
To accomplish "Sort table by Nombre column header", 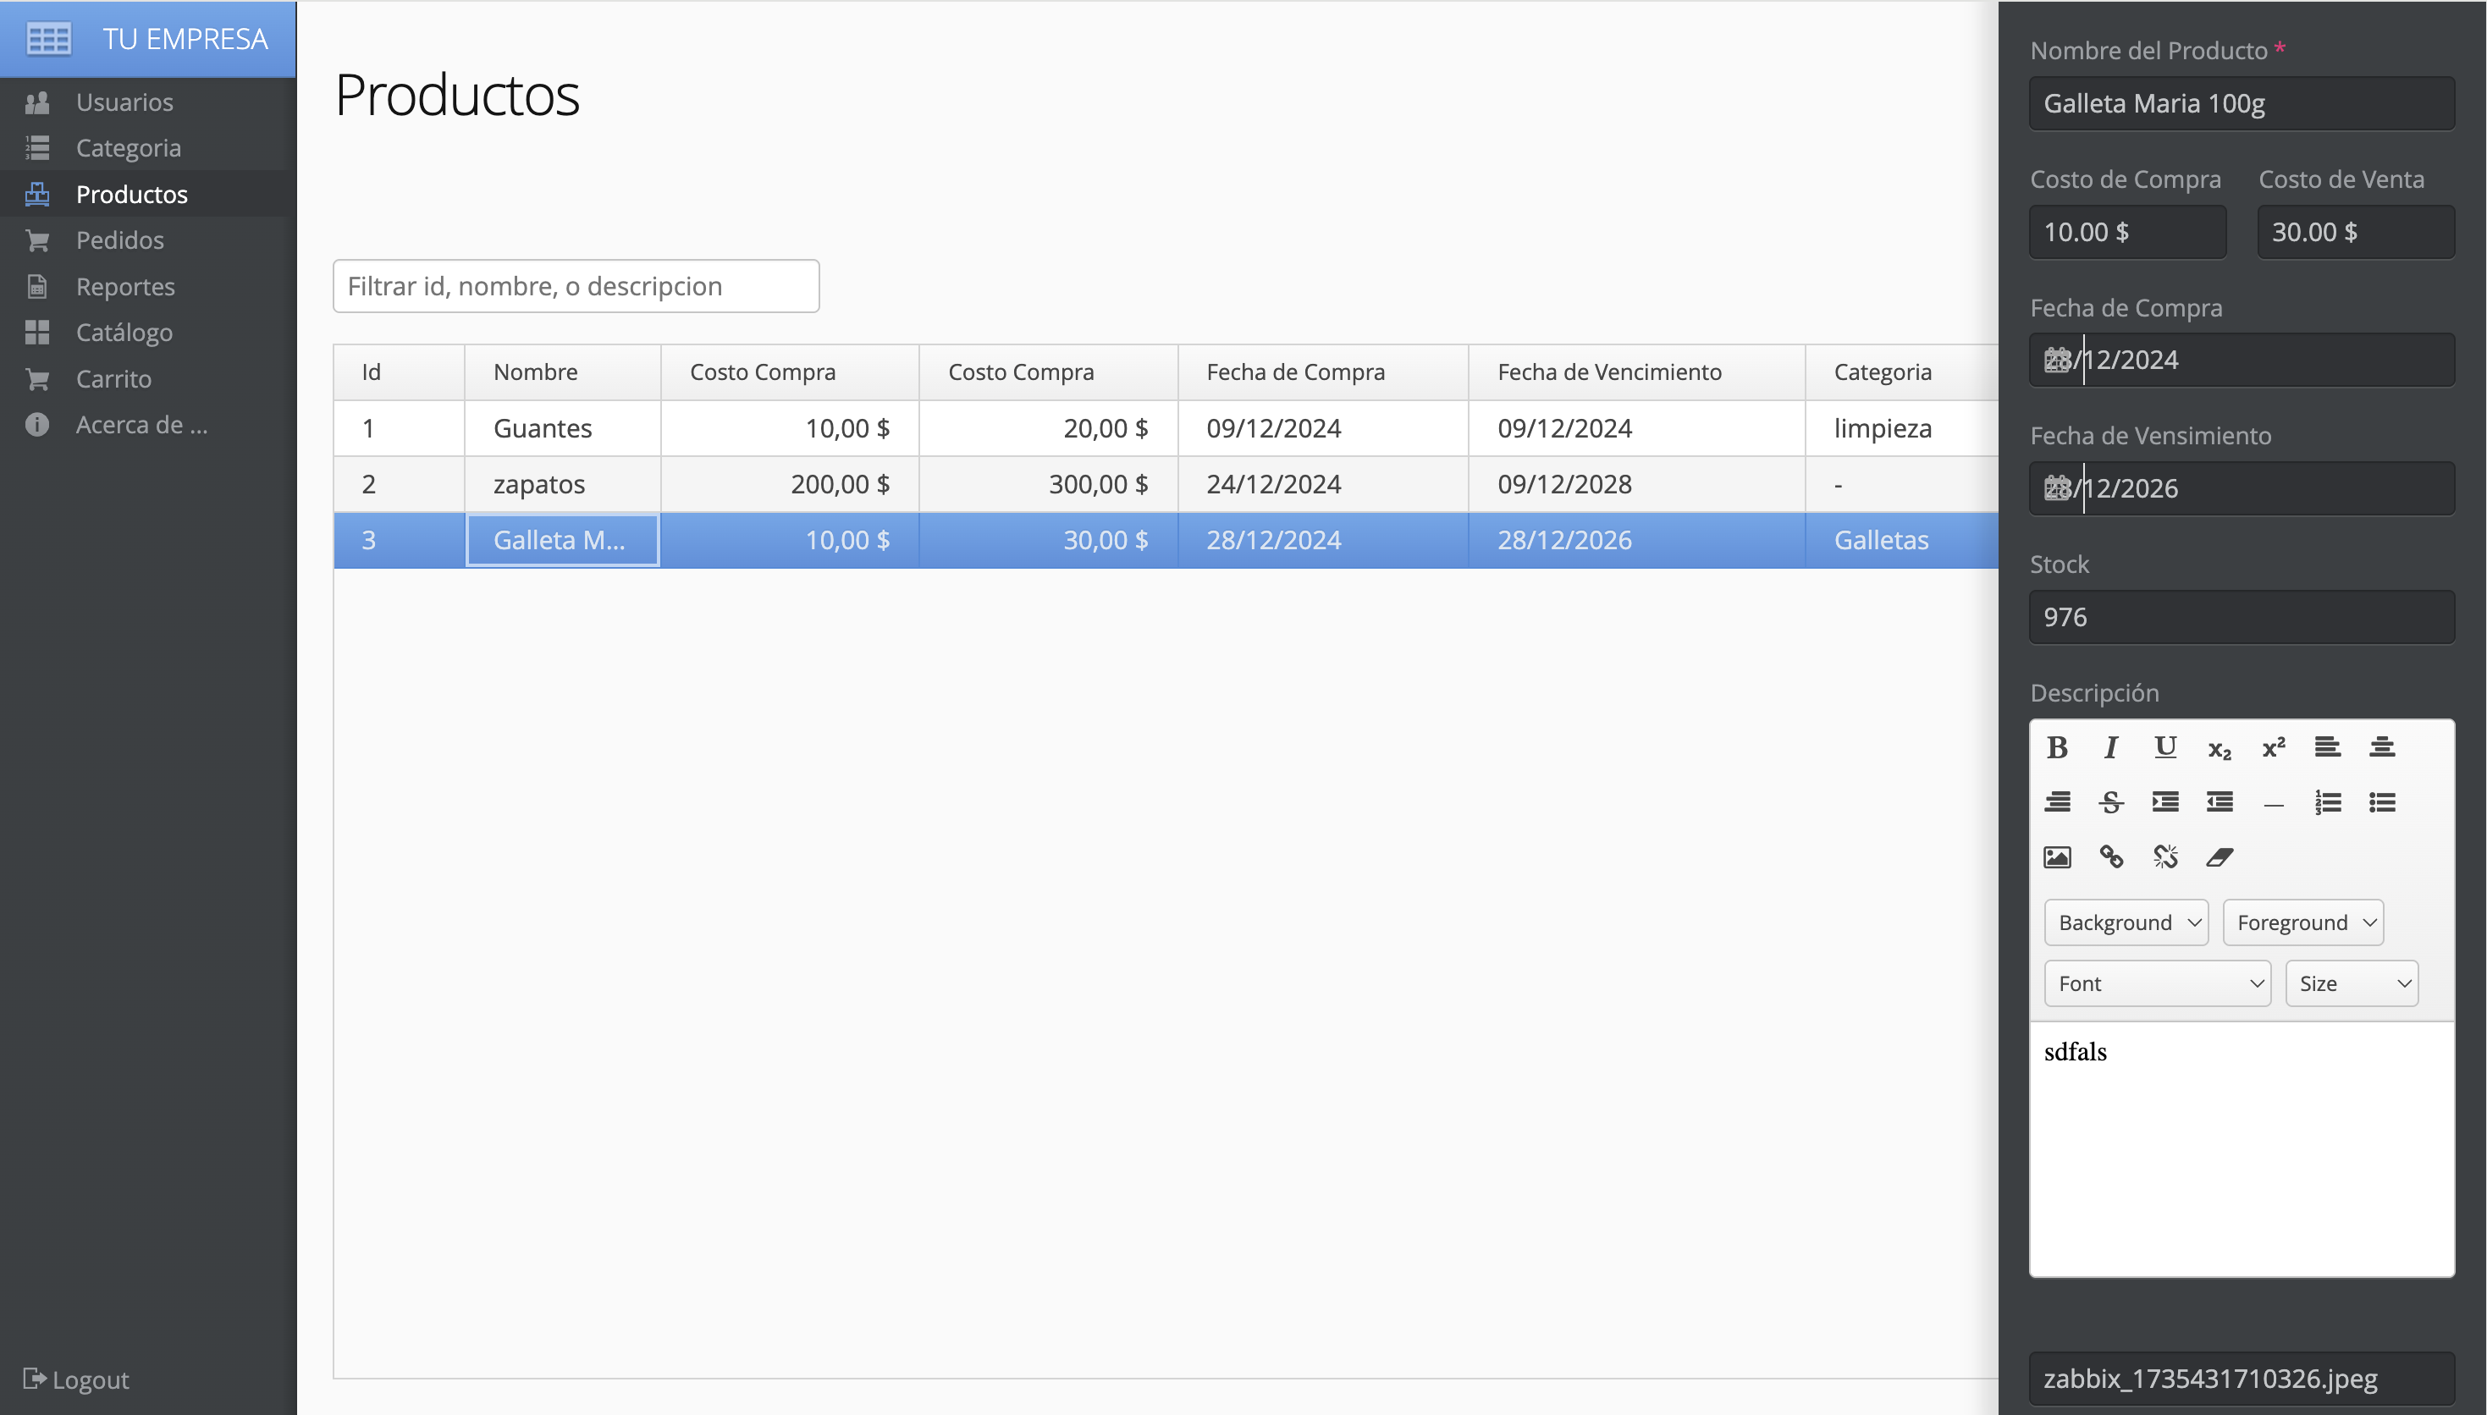I will (563, 372).
